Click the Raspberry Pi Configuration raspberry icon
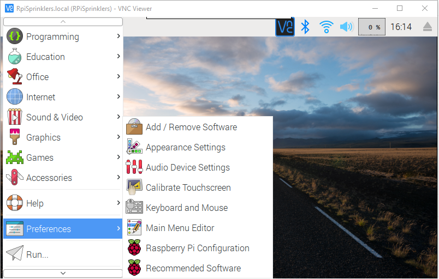This screenshot has width=439, height=279. pos(134,248)
